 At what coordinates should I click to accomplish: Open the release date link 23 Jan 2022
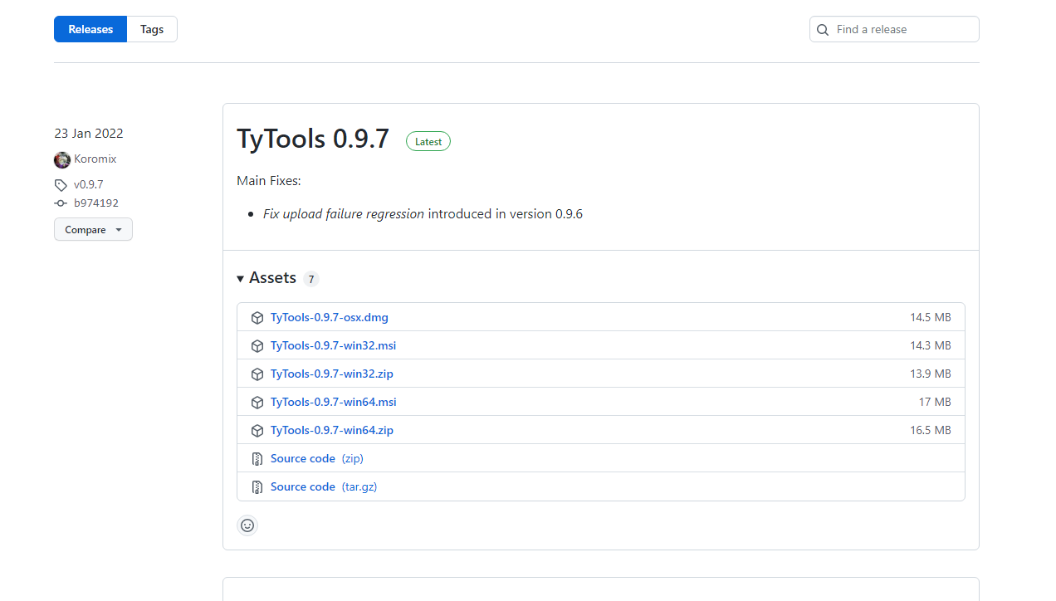click(x=88, y=133)
